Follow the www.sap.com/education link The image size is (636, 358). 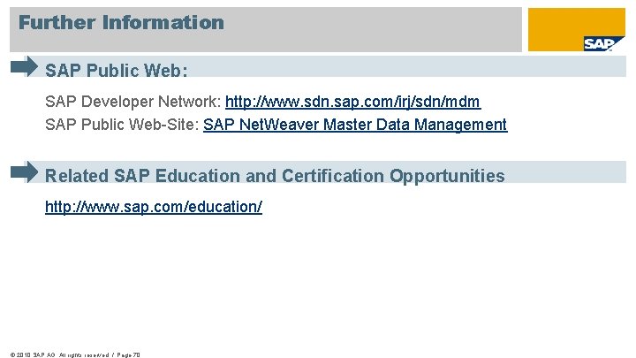(x=154, y=207)
